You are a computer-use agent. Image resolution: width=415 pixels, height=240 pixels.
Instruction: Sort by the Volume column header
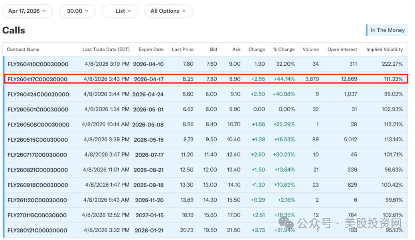(311, 49)
